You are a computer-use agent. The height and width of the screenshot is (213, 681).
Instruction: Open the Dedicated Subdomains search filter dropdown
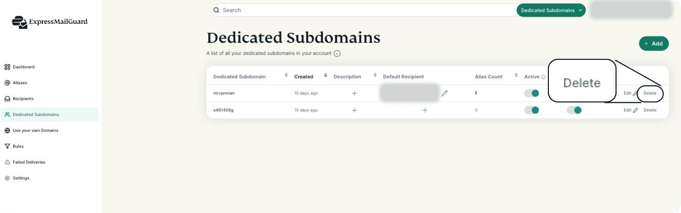551,10
